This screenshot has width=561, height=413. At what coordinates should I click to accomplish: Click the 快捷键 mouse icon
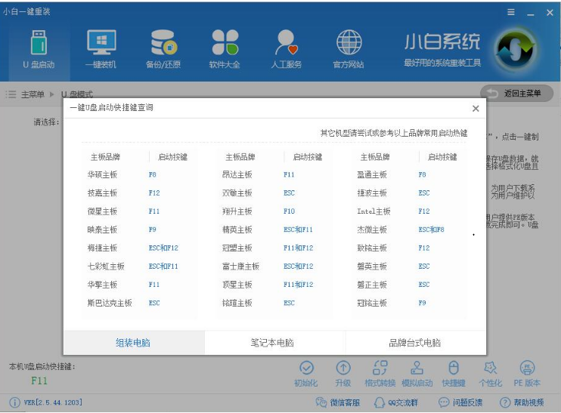click(x=454, y=368)
